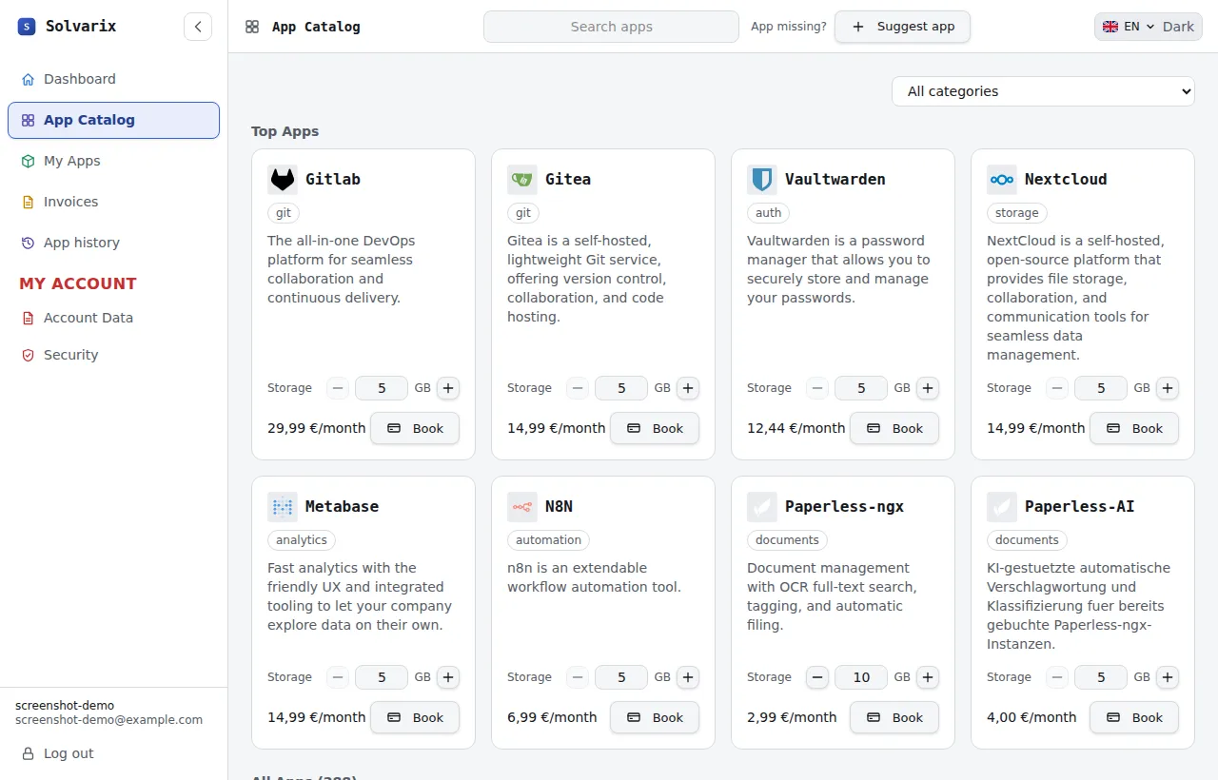Decrease Paperless-ngx storage with minus button
Viewport: 1218px width, 780px height.
click(817, 677)
